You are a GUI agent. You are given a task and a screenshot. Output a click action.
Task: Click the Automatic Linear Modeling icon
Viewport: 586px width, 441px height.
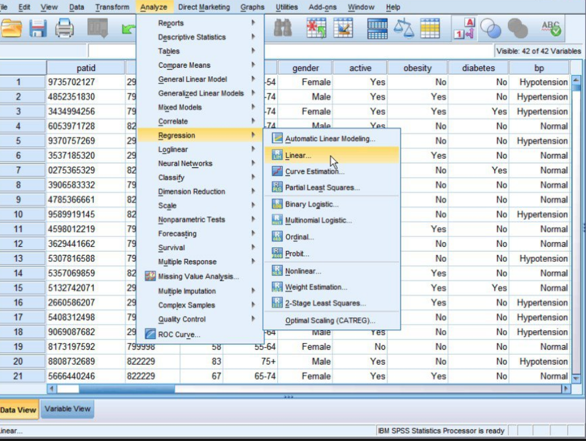tap(277, 138)
